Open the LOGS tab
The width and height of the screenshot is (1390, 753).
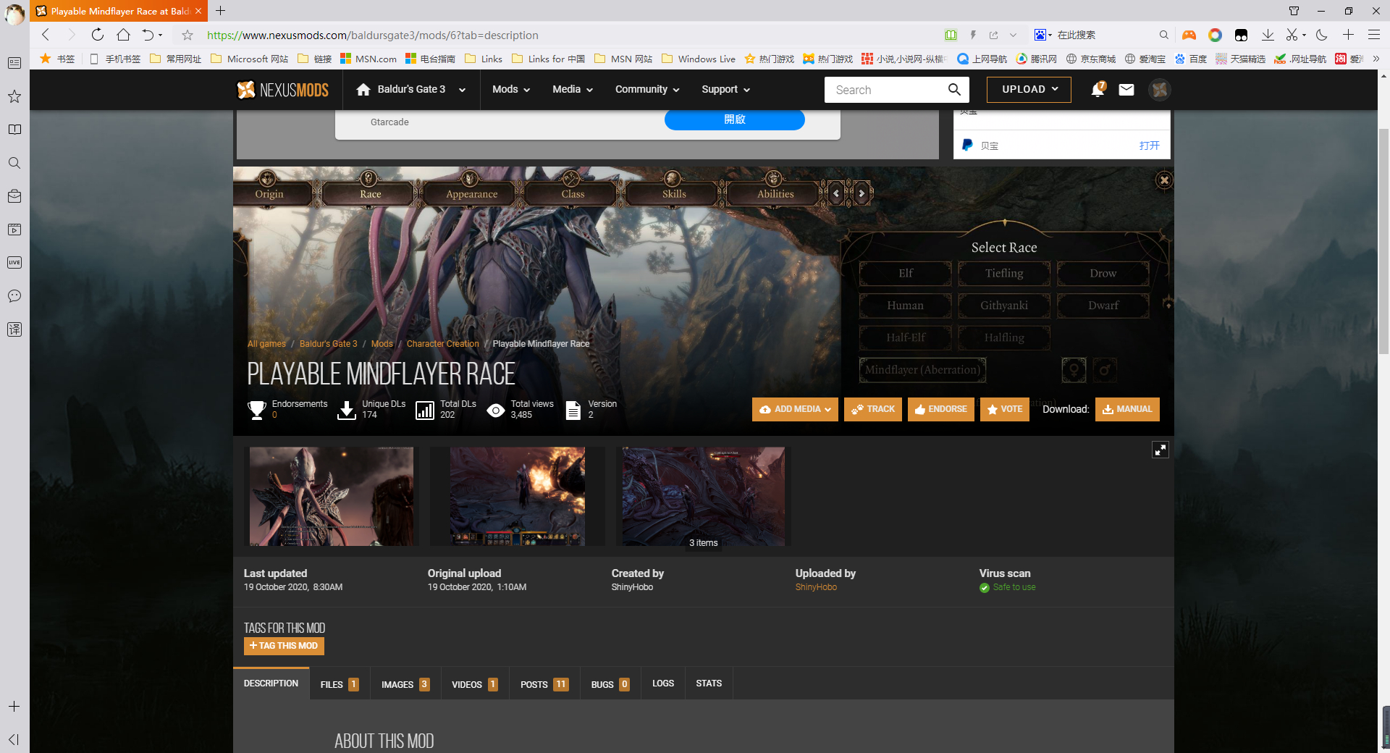click(x=663, y=683)
